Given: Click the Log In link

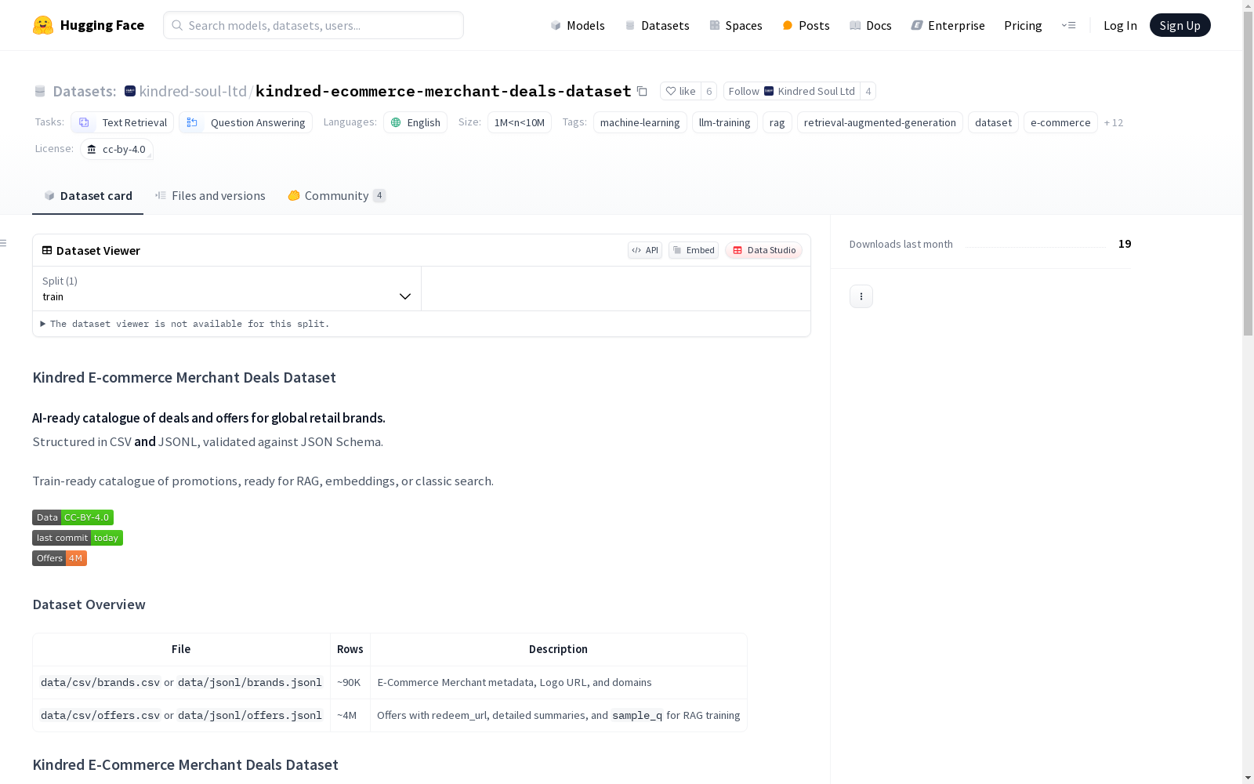Looking at the screenshot, I should [x=1120, y=25].
